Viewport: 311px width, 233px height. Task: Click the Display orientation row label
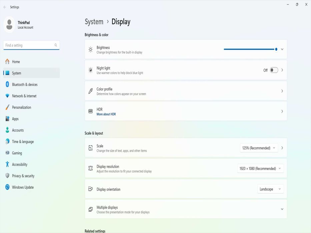pyautogui.click(x=108, y=189)
